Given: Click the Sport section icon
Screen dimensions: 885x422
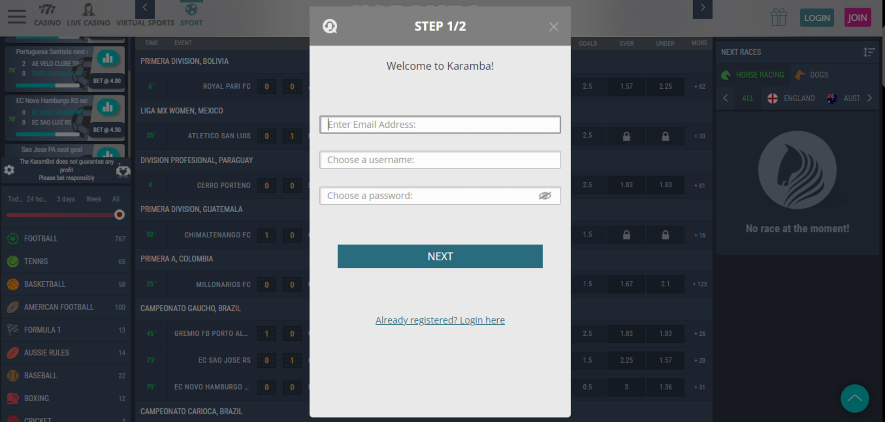Looking at the screenshot, I should (191, 10).
